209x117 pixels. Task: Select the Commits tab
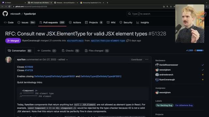[47, 51]
